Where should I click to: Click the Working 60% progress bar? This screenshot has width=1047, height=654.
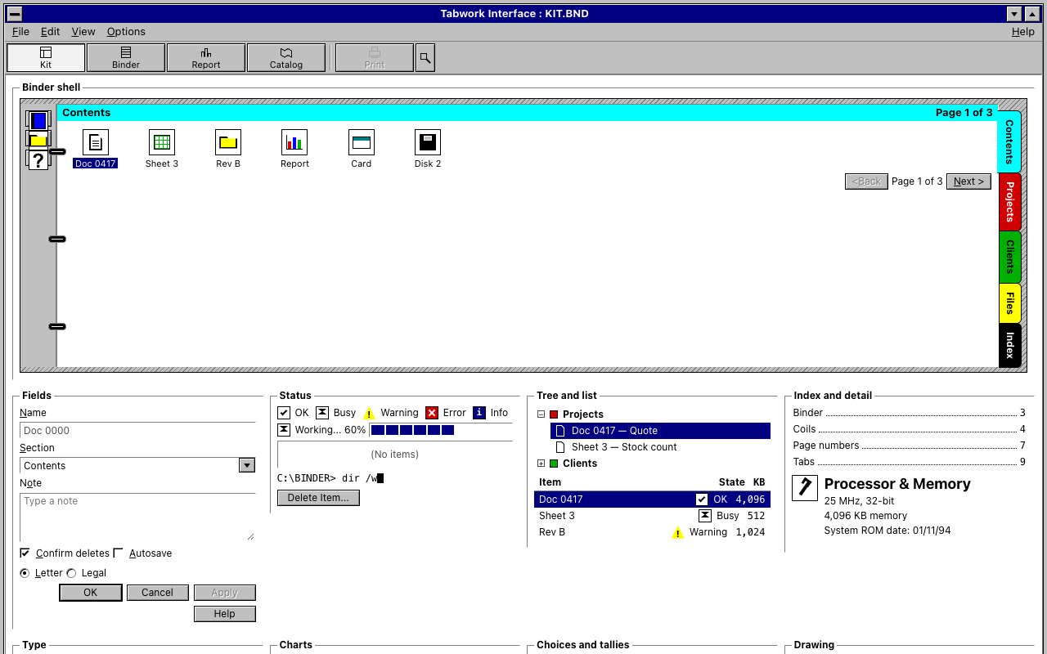pyautogui.click(x=441, y=430)
